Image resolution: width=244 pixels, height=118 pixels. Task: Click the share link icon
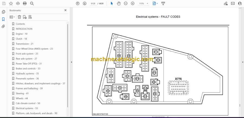226,4
